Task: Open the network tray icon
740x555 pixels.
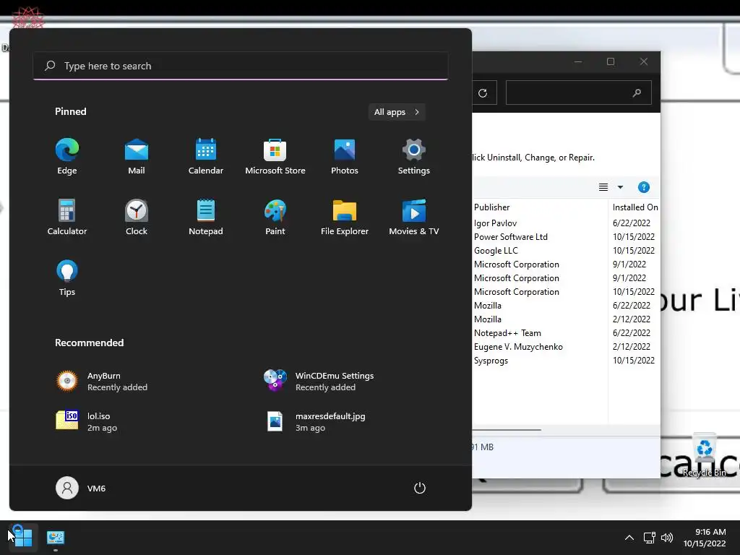Action: pyautogui.click(x=649, y=538)
